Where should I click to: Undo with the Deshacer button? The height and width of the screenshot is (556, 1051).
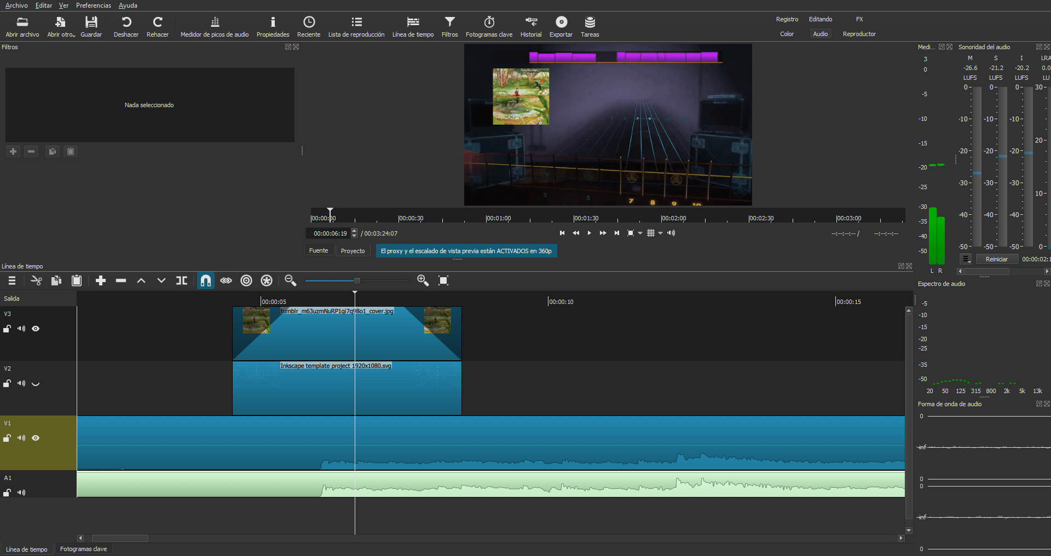(126, 26)
